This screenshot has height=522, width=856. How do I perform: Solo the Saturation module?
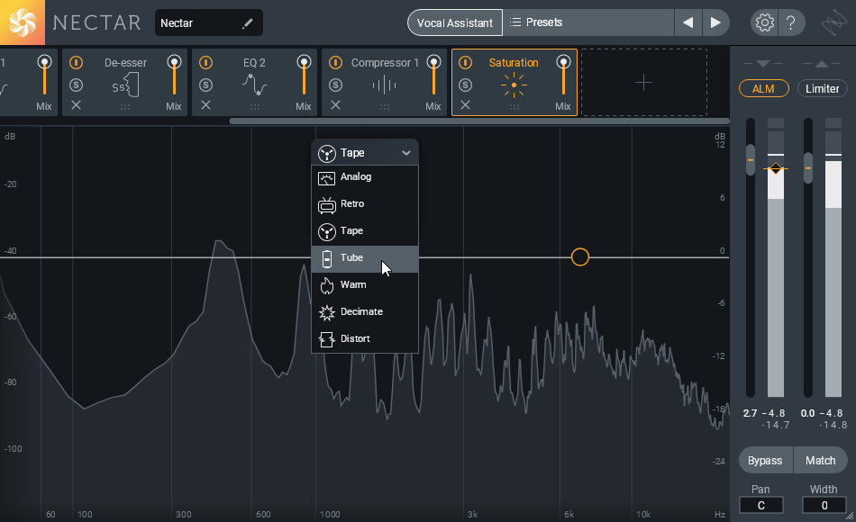465,85
